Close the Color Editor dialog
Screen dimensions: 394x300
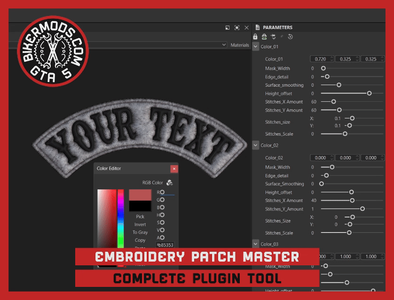pos(174,169)
